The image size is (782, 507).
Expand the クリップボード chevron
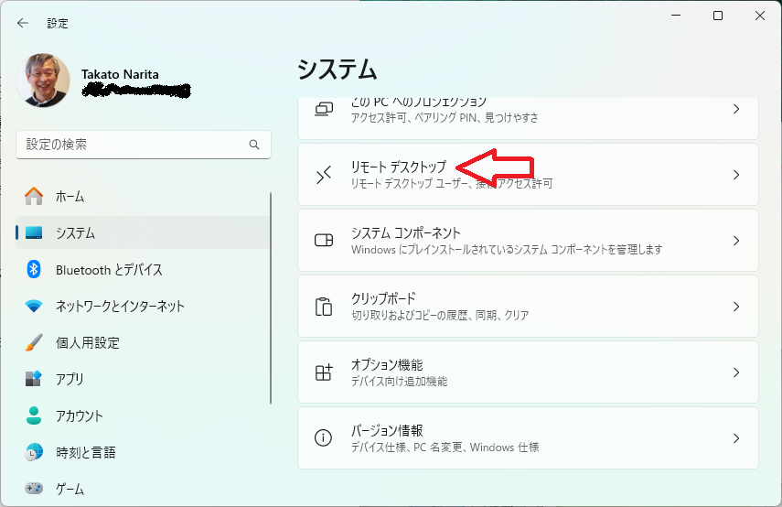[x=736, y=307]
